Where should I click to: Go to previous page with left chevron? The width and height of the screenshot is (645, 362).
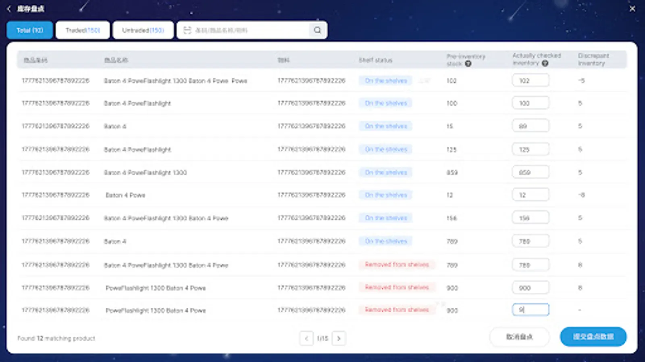[306, 338]
